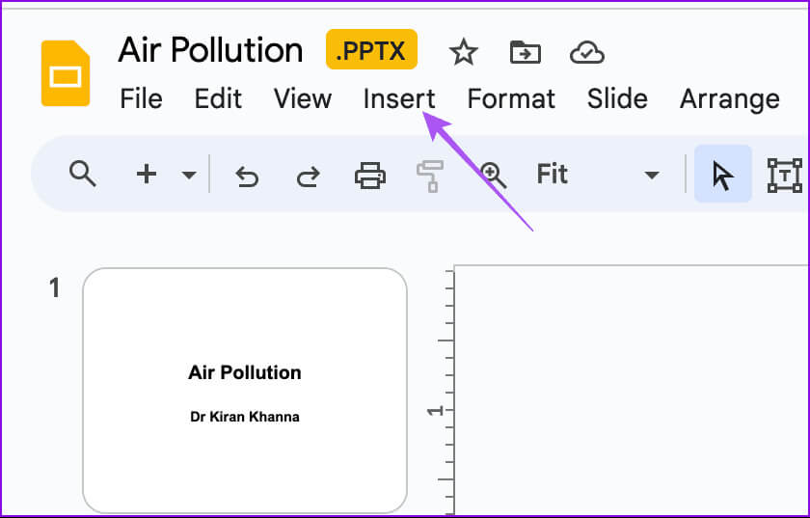Click the Paint format roller icon
This screenshot has height=518, width=810.
(x=429, y=176)
